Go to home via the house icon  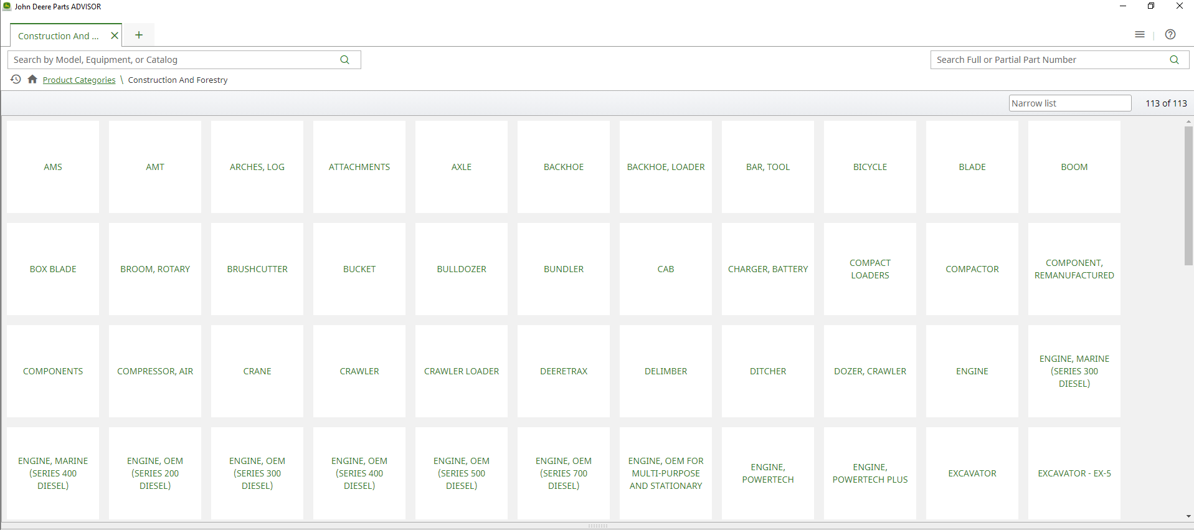click(x=32, y=79)
